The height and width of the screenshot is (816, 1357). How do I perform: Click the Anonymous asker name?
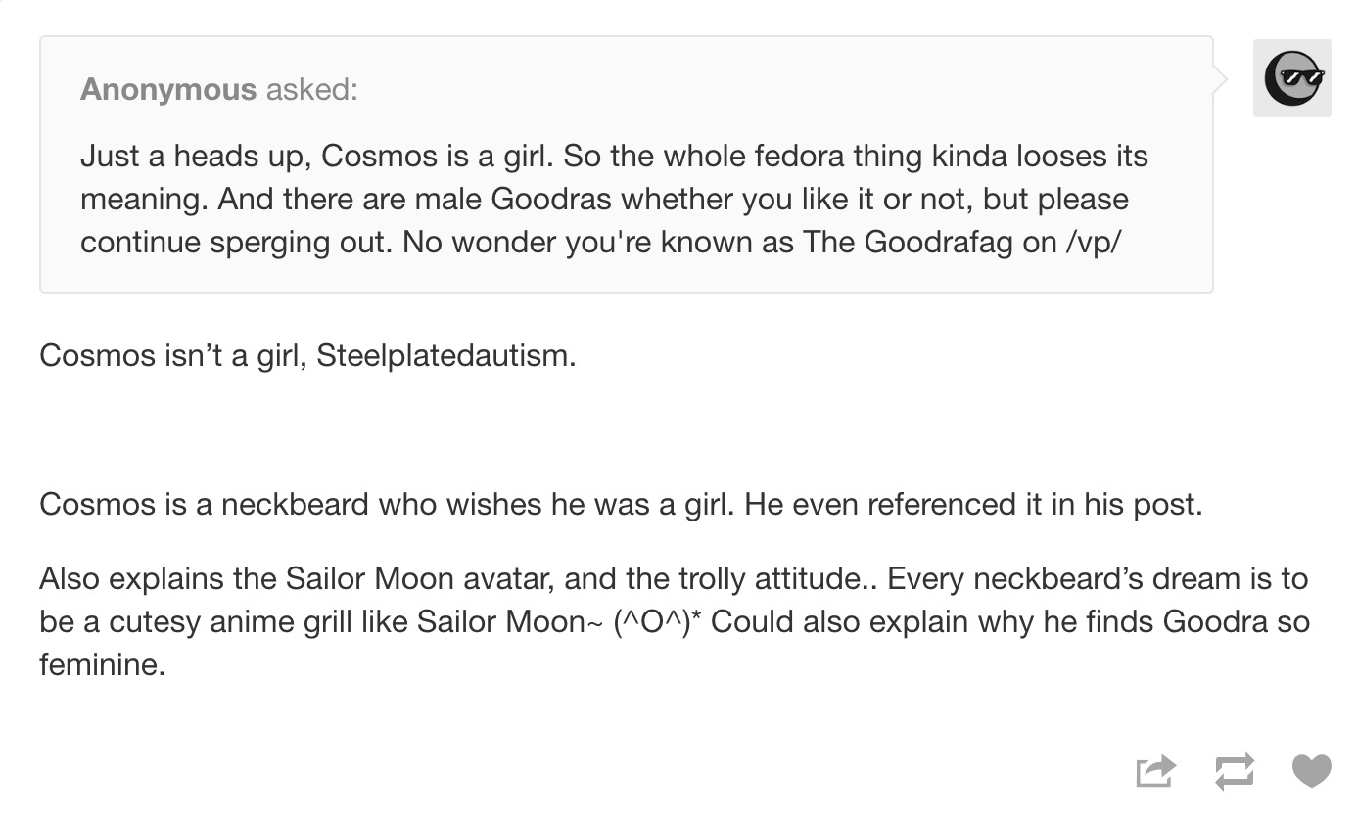(x=167, y=89)
